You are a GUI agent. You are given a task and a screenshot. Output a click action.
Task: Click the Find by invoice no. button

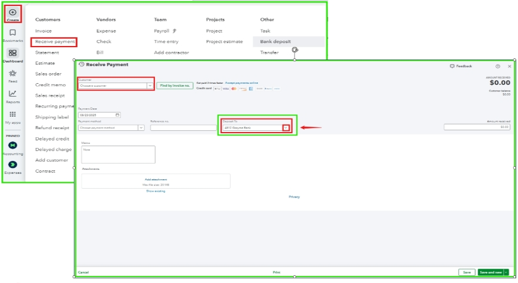175,85
